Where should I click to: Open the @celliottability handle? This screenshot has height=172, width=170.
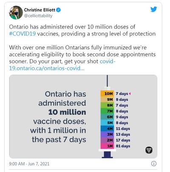tap(38, 16)
